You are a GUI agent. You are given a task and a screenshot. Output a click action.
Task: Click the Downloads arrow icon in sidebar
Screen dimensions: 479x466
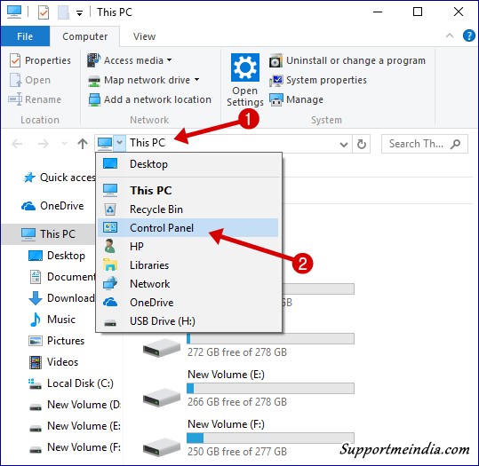click(36, 298)
